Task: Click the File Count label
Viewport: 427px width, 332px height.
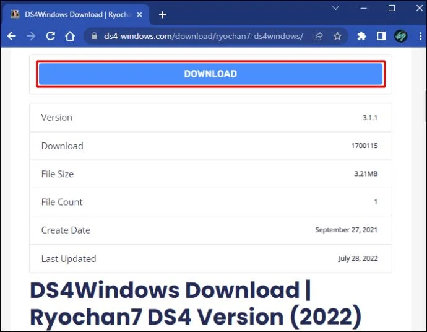Action: click(x=62, y=202)
